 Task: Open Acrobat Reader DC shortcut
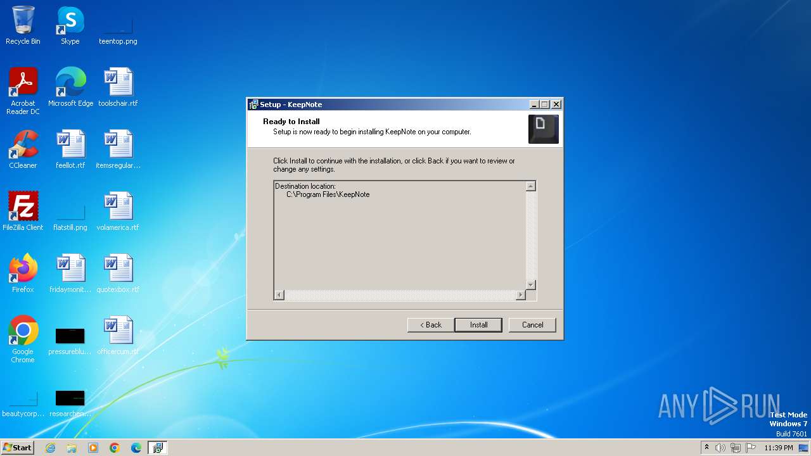23,91
